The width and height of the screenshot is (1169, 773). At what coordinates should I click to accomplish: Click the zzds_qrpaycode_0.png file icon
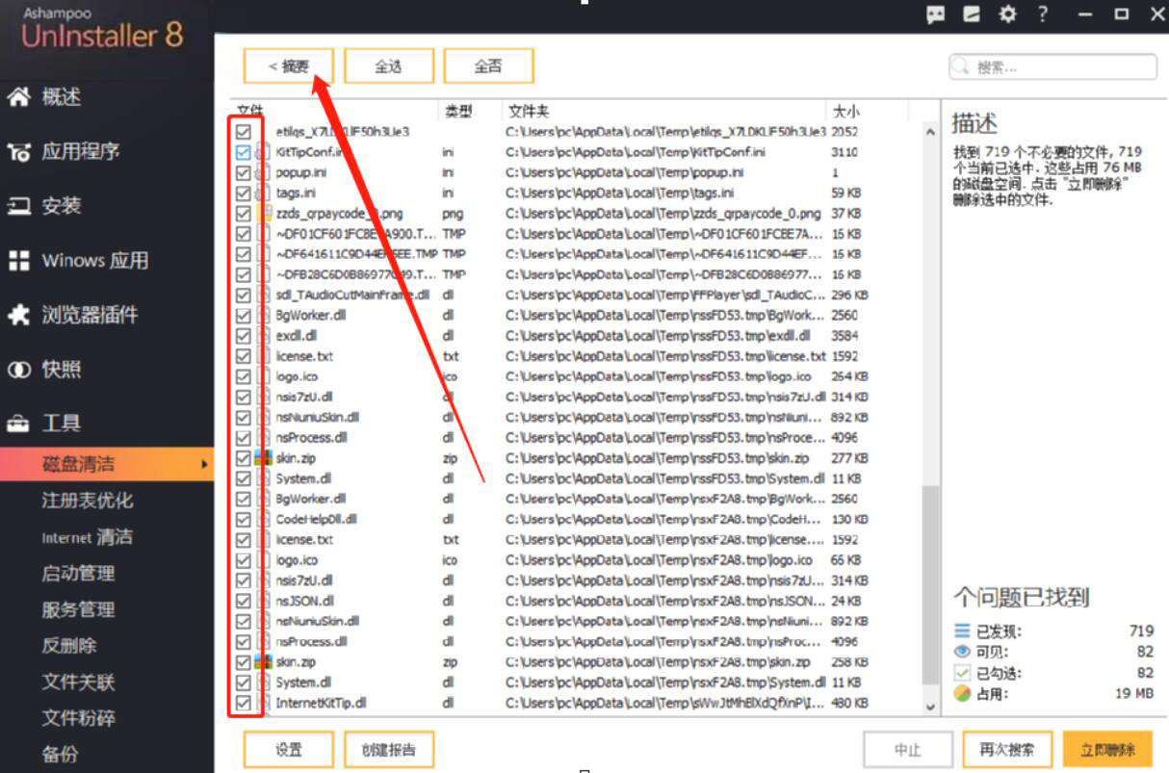[263, 214]
